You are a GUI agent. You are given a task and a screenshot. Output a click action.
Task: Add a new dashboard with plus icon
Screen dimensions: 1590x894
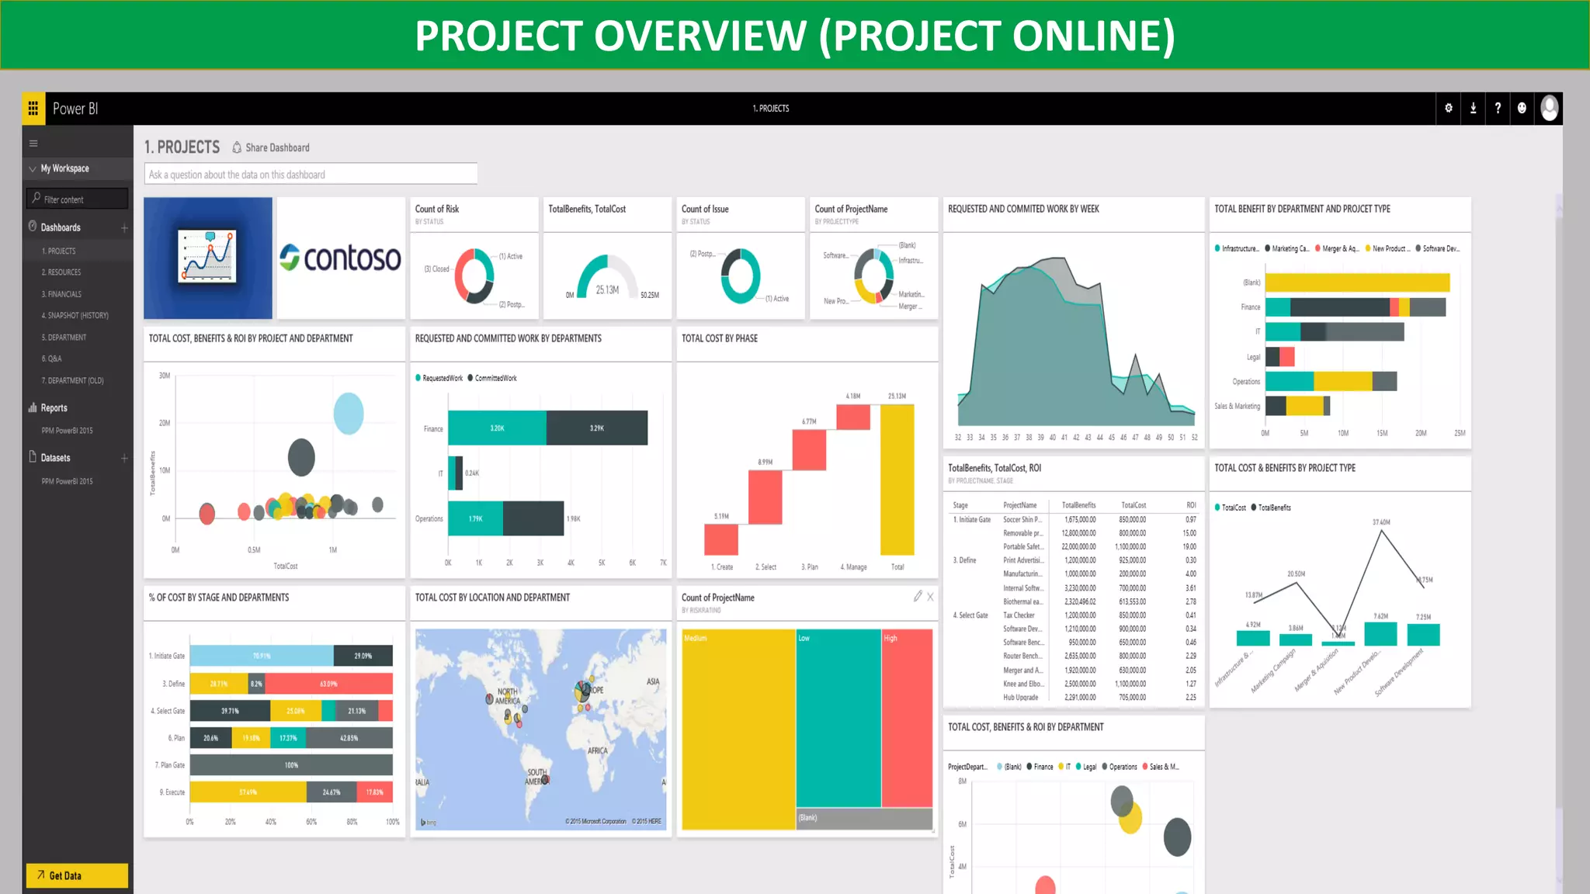[x=124, y=228]
